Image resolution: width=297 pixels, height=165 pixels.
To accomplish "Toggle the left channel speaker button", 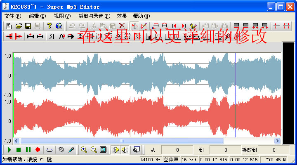I will (115, 150).
